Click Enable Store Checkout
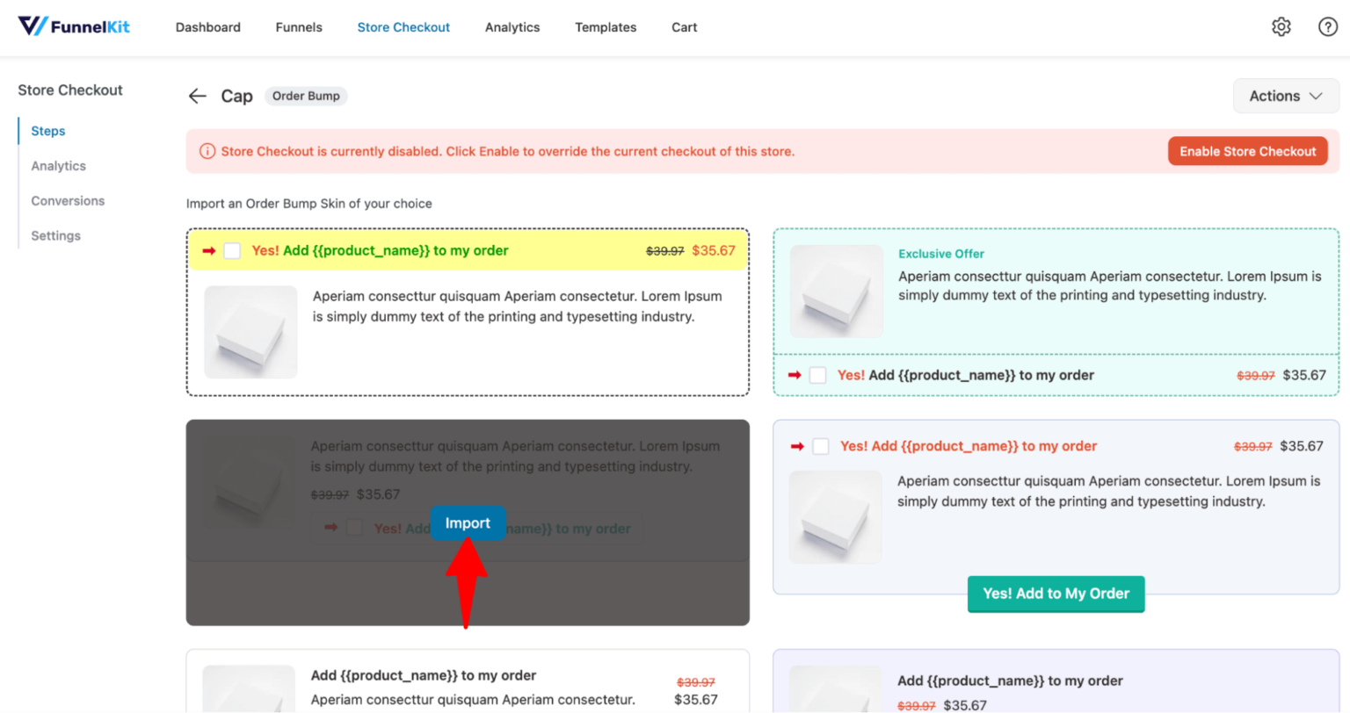This screenshot has width=1350, height=713. [x=1247, y=150]
